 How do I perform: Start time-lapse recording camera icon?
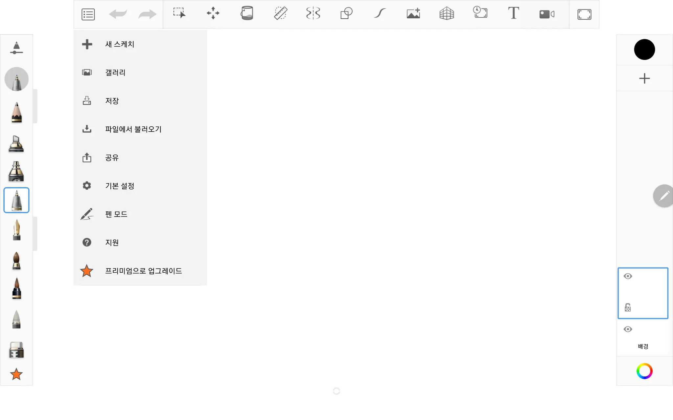coord(546,14)
